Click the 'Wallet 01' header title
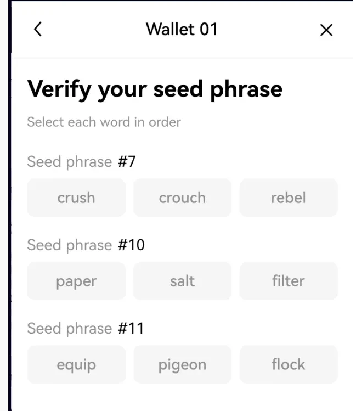 (x=182, y=29)
